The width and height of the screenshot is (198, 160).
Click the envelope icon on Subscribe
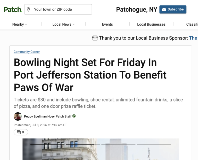click(x=164, y=9)
